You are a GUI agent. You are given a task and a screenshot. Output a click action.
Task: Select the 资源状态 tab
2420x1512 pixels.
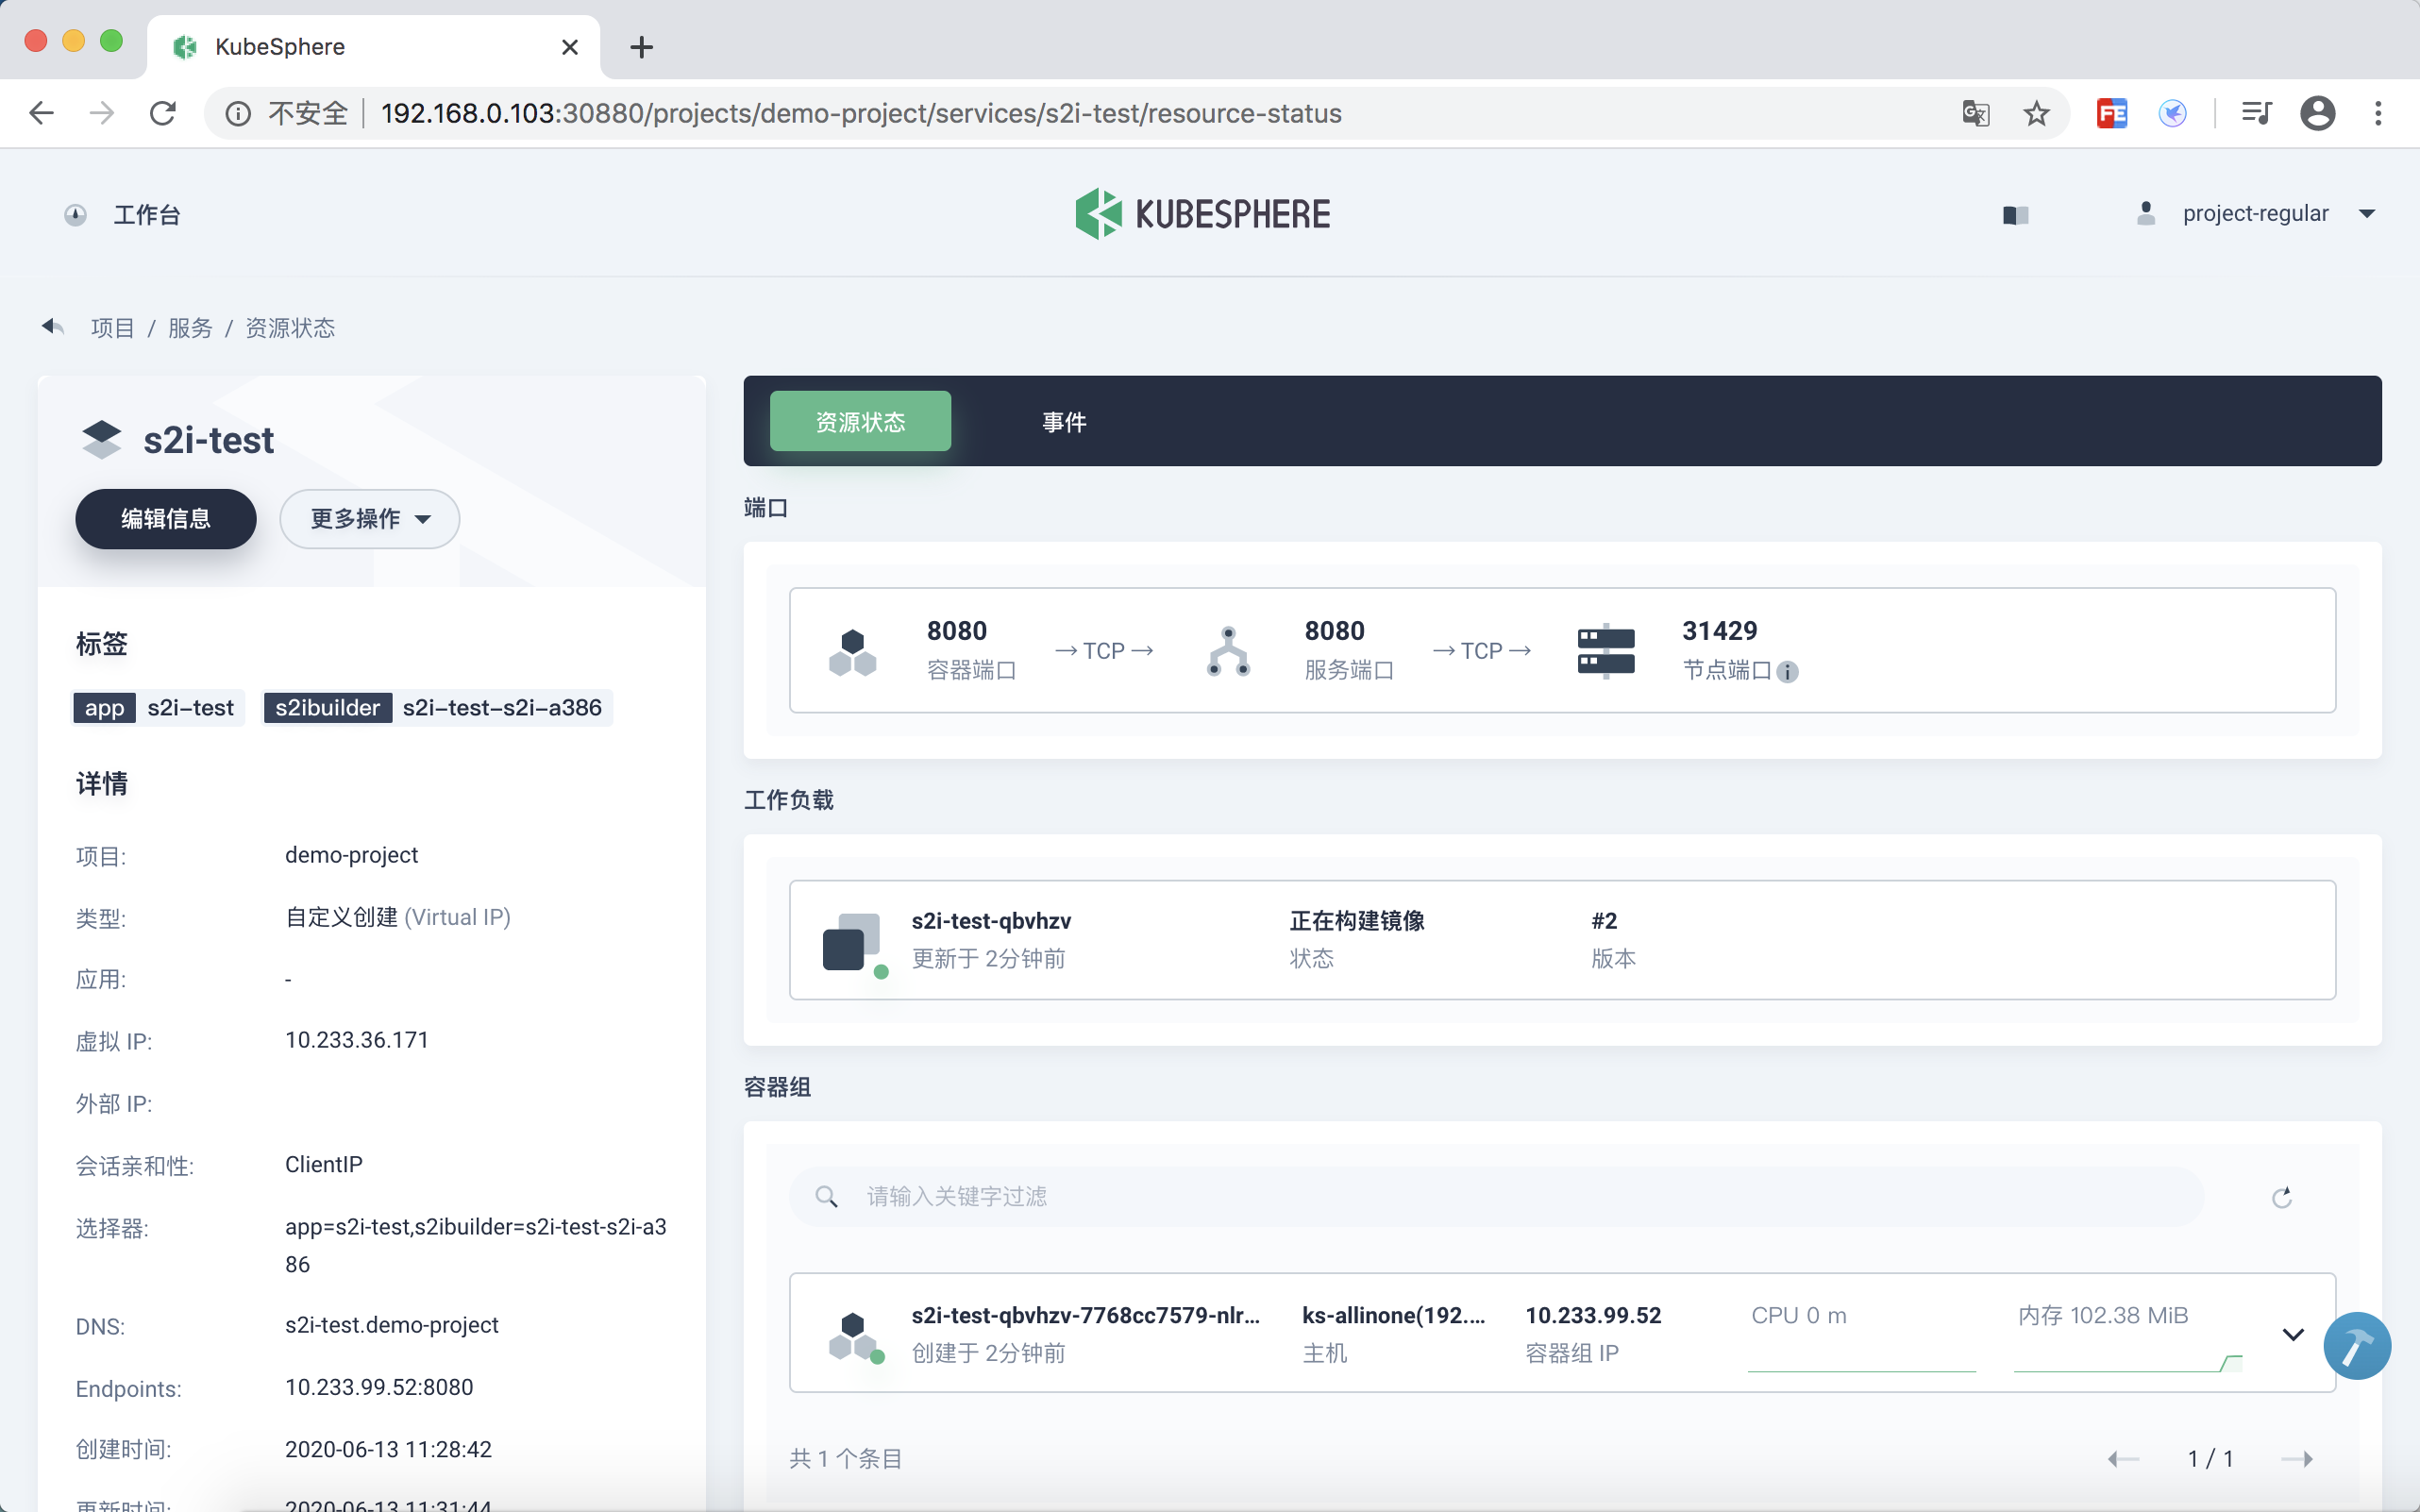(x=860, y=422)
